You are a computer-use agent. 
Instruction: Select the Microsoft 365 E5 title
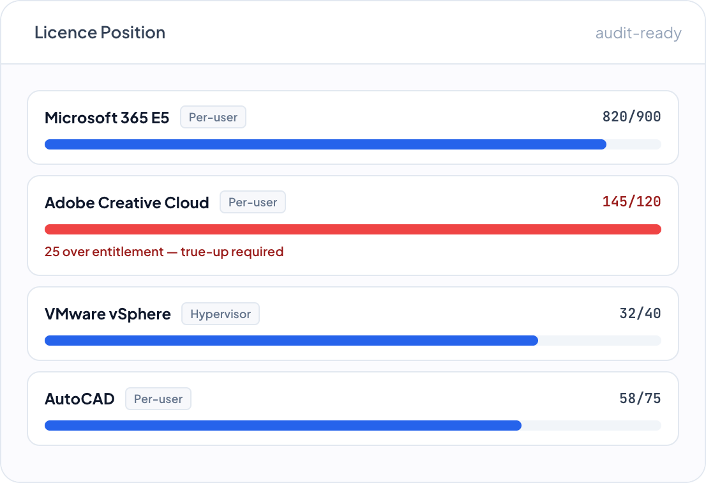[x=107, y=118]
